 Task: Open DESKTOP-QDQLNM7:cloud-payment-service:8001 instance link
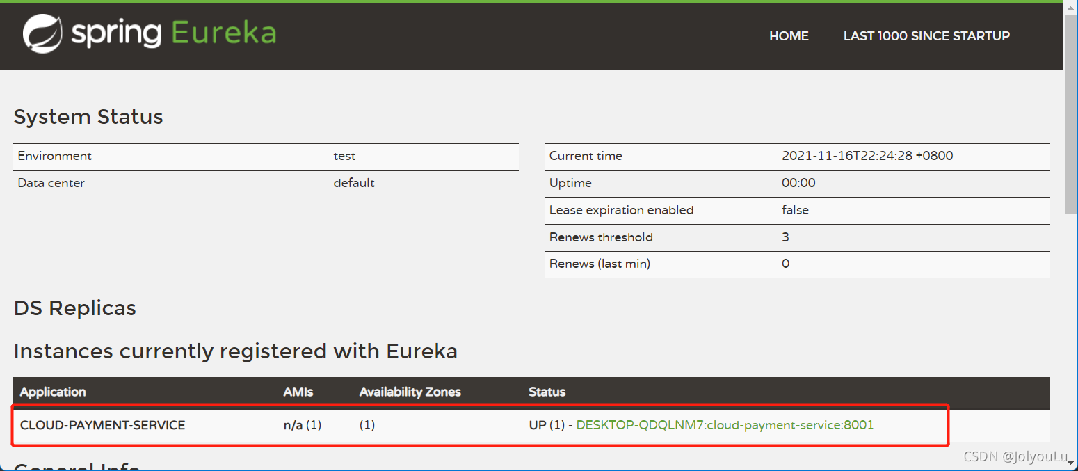click(725, 425)
